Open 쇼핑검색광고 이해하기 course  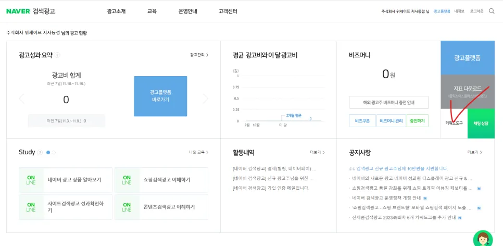[161, 180]
